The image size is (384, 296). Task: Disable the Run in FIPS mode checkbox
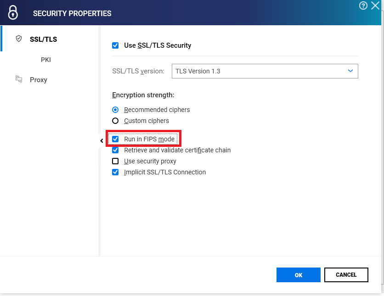click(x=115, y=139)
